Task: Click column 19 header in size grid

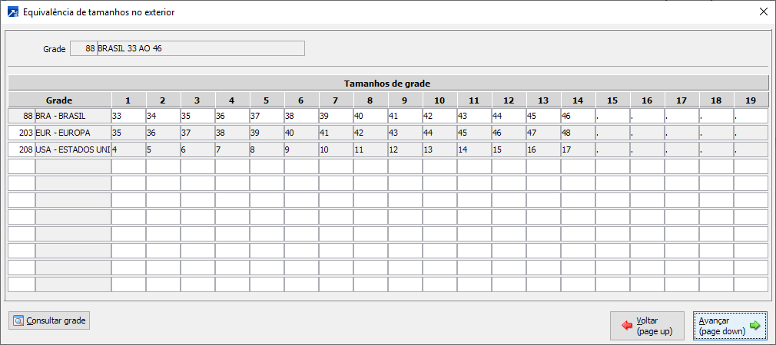Action: click(751, 100)
